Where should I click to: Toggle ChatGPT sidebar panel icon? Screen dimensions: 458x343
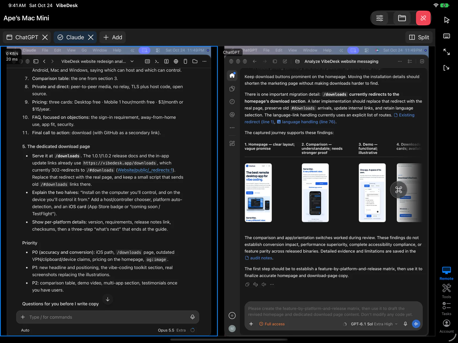click(x=275, y=61)
